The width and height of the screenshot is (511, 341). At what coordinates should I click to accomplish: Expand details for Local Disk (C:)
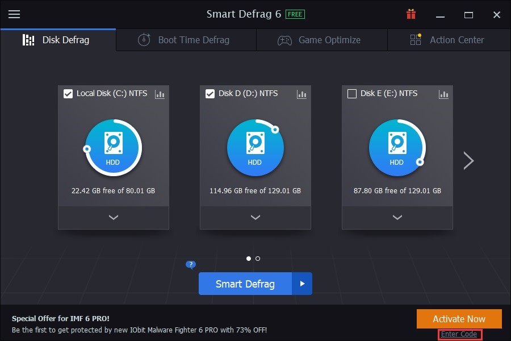point(113,218)
